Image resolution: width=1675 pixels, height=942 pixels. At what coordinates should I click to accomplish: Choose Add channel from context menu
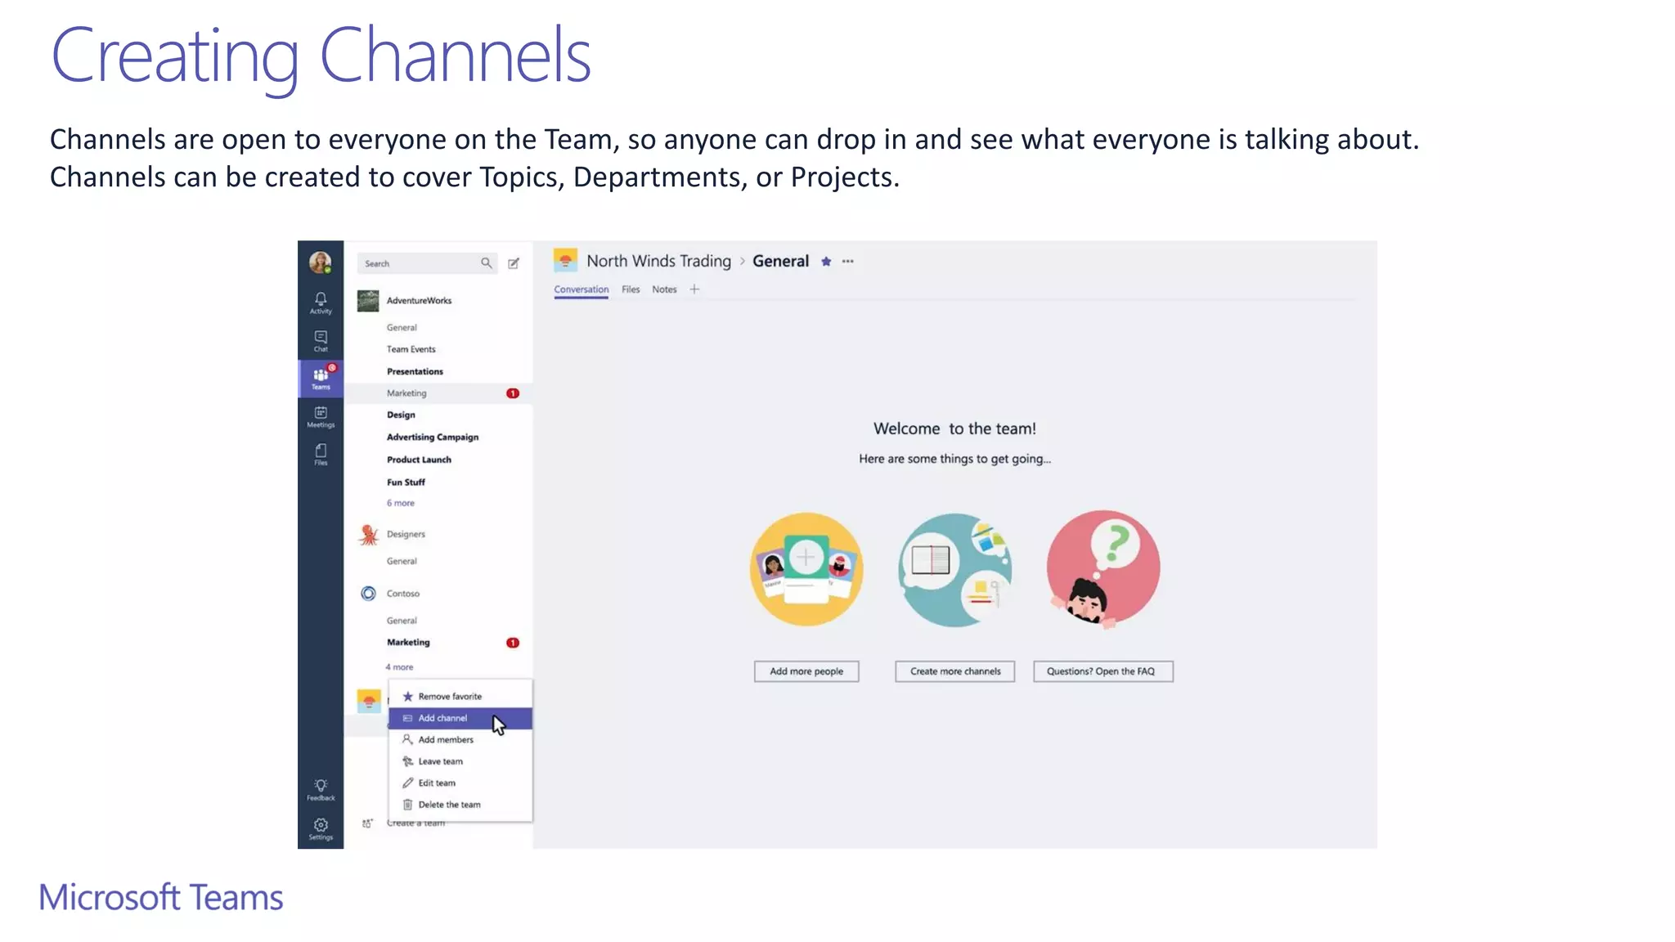coord(460,718)
